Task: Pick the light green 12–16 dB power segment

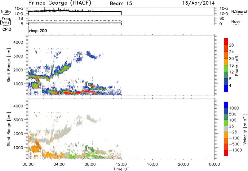Action: [x=226, y=69]
